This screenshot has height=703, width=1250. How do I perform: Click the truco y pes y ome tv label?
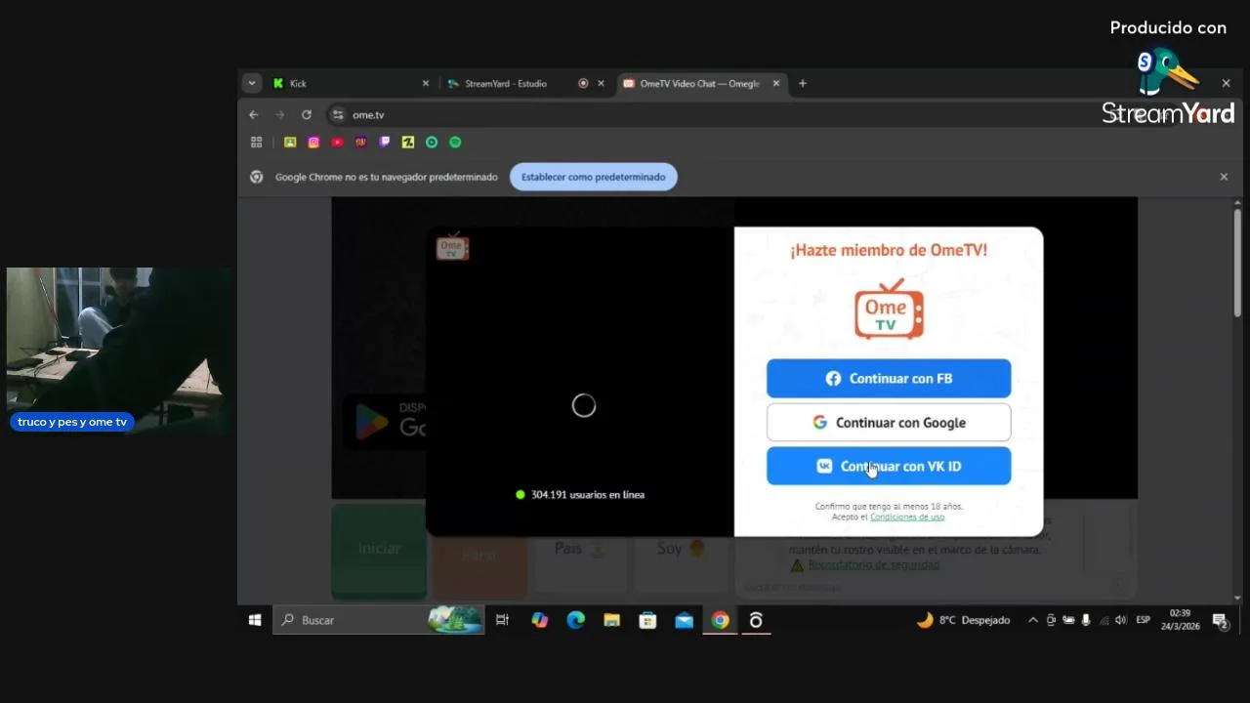coord(72,422)
